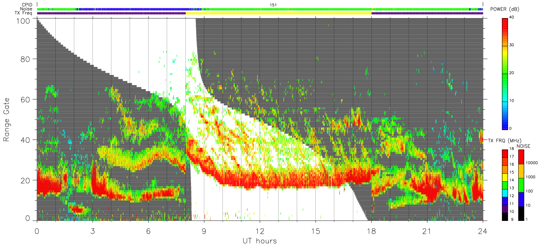Click x-axis tick label '3'
The image size is (543, 250).
point(93,231)
